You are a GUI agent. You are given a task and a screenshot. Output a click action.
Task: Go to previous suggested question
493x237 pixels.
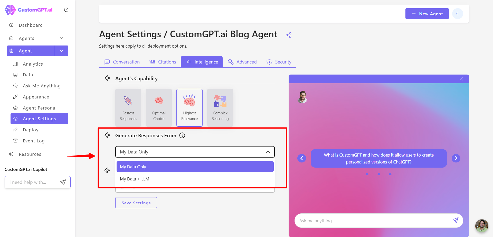point(302,158)
